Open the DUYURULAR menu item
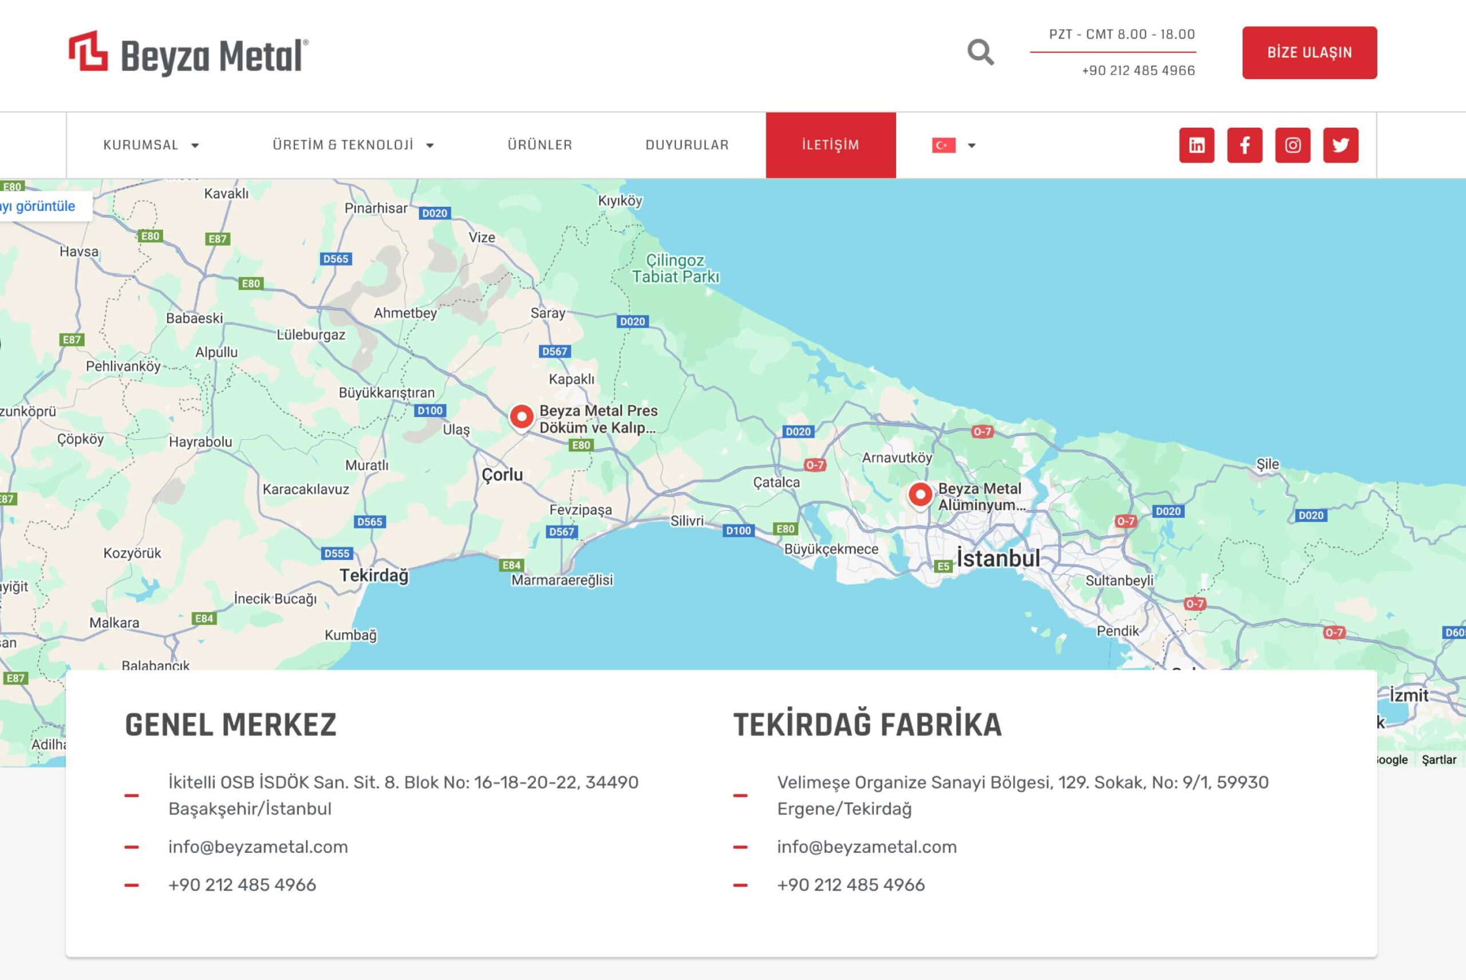Image resolution: width=1466 pixels, height=980 pixels. tap(687, 145)
